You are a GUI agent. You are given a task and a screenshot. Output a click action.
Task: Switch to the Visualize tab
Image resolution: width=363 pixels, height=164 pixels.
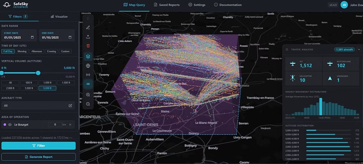59,17
